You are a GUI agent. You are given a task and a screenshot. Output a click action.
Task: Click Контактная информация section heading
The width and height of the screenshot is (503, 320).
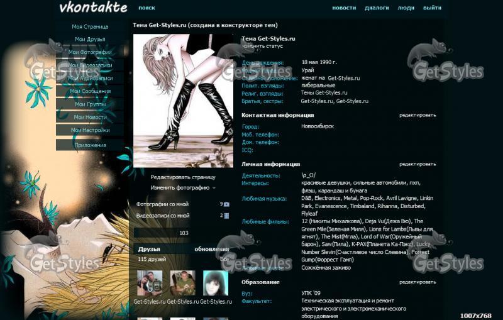coord(277,115)
